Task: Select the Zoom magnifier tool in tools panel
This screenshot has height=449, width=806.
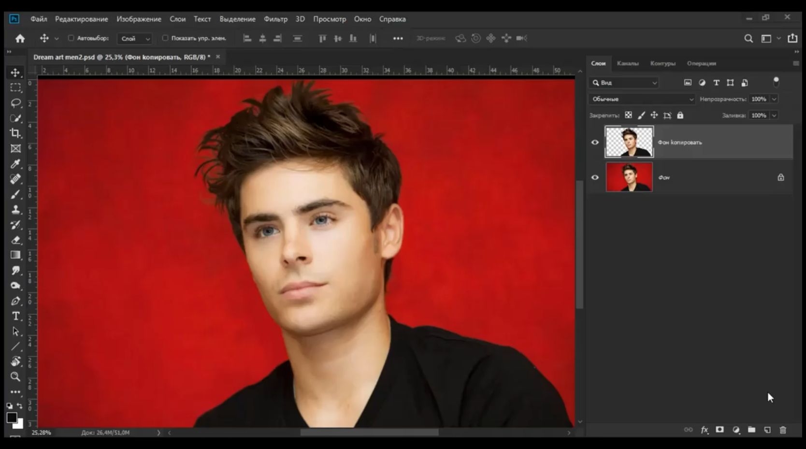Action: point(15,377)
